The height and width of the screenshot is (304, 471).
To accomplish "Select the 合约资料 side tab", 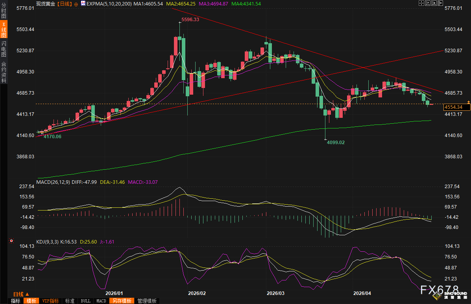I will [4, 72].
